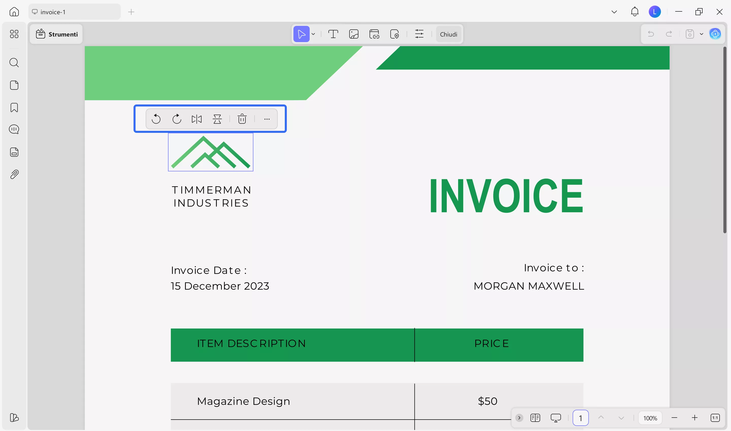Open a new tab with plus
Viewport: 731px width, 431px height.
point(131,12)
